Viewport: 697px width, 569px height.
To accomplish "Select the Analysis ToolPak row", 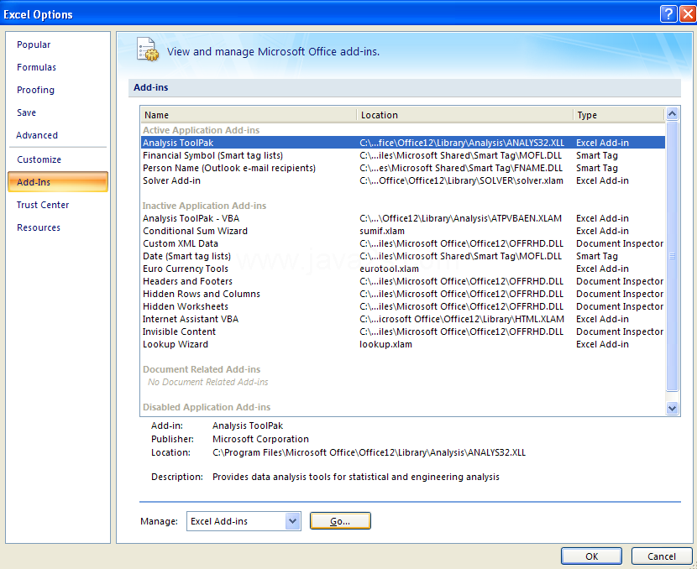I will pos(403,143).
